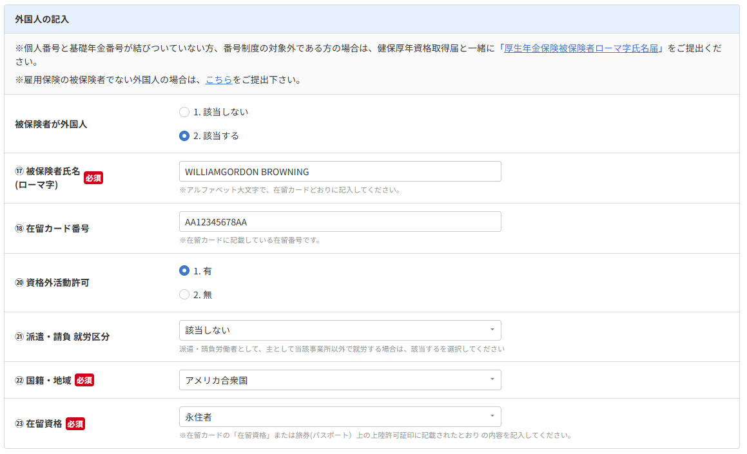Image resolution: width=747 pixels, height=454 pixels.
Task: Click the ⑱ 在留カード番号 field label
Action: click(52, 229)
